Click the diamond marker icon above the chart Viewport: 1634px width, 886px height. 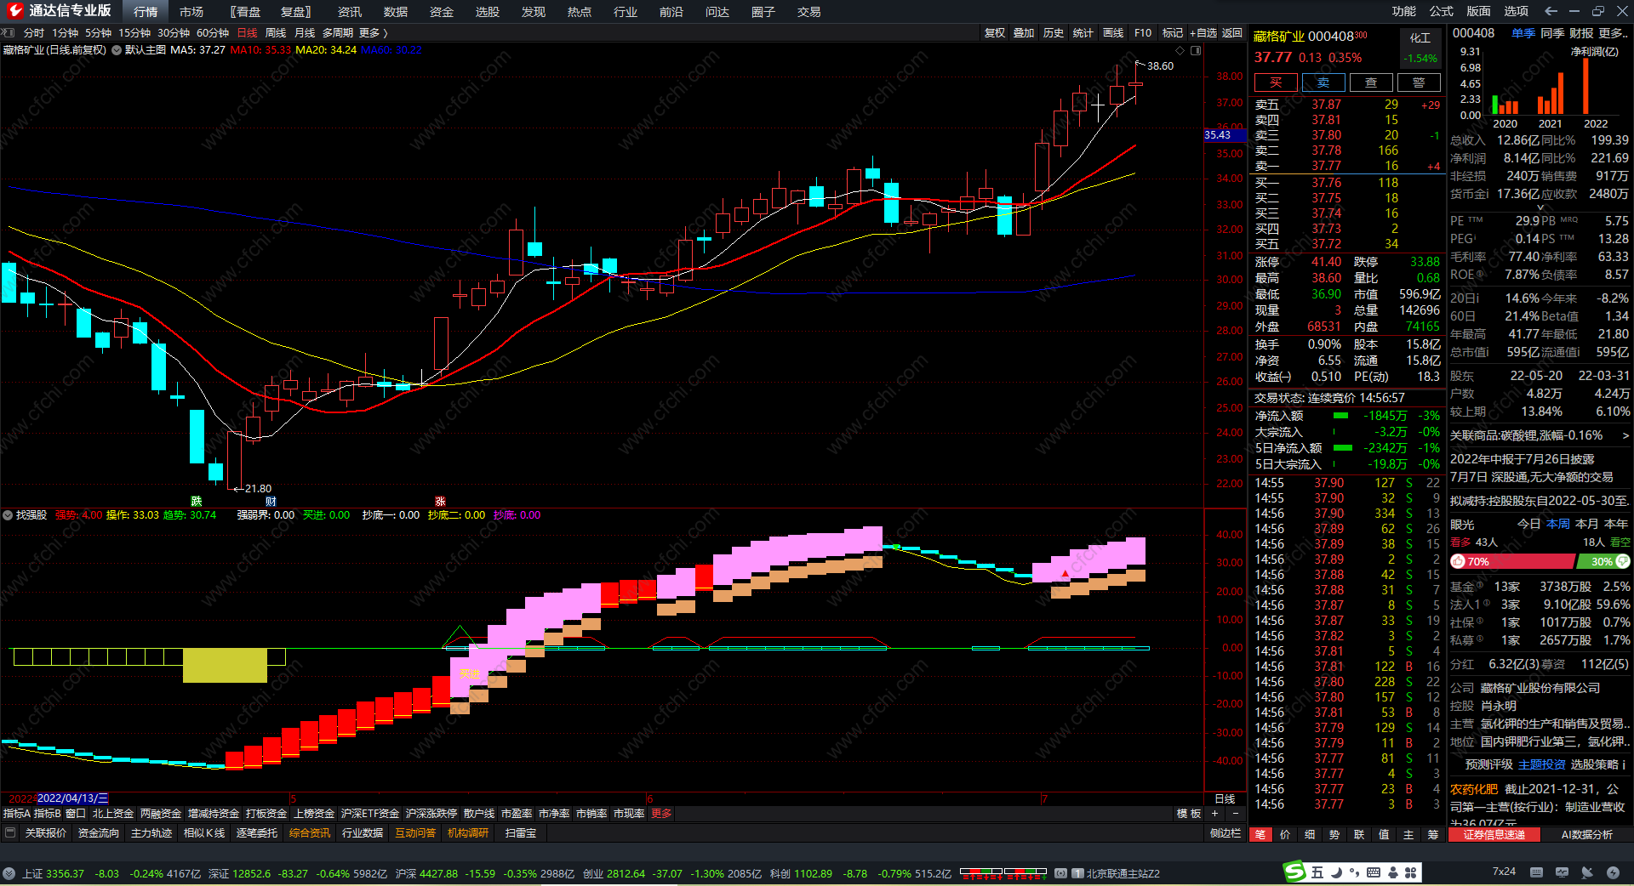1180,50
